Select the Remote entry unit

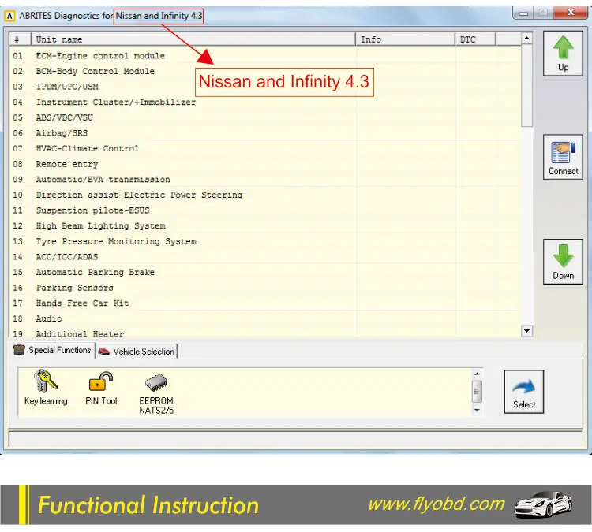pos(265,164)
